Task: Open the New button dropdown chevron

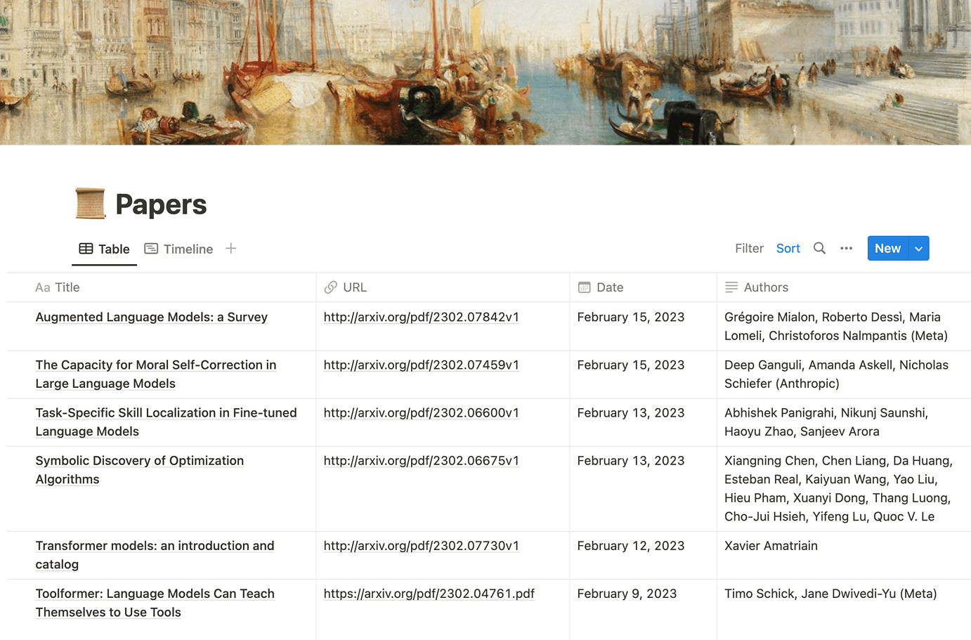Action: coord(918,248)
